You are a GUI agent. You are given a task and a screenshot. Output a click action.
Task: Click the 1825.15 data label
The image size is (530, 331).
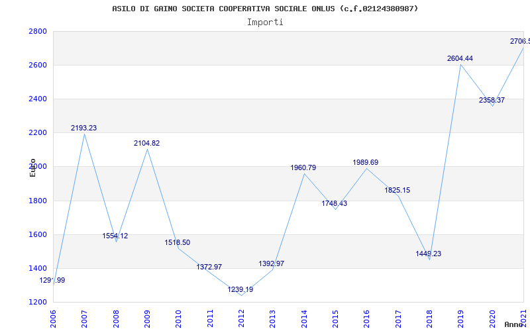397,190
